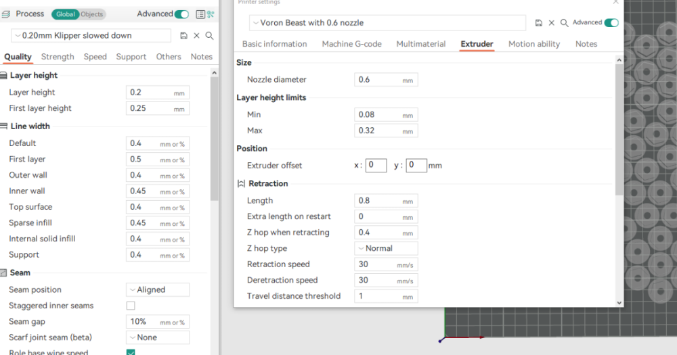Edit the Min layer height limit field
Image resolution: width=677 pixels, height=355 pixels.
(x=386, y=115)
